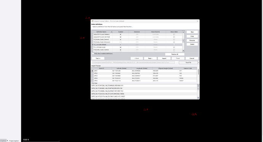Proceed with the Next > button
Viewport: 263px width, 142px height.
click(150, 58)
